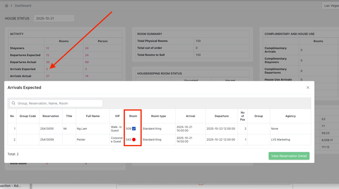Click blue checkmark icon for room 509
The width and height of the screenshot is (339, 189).
134,129
